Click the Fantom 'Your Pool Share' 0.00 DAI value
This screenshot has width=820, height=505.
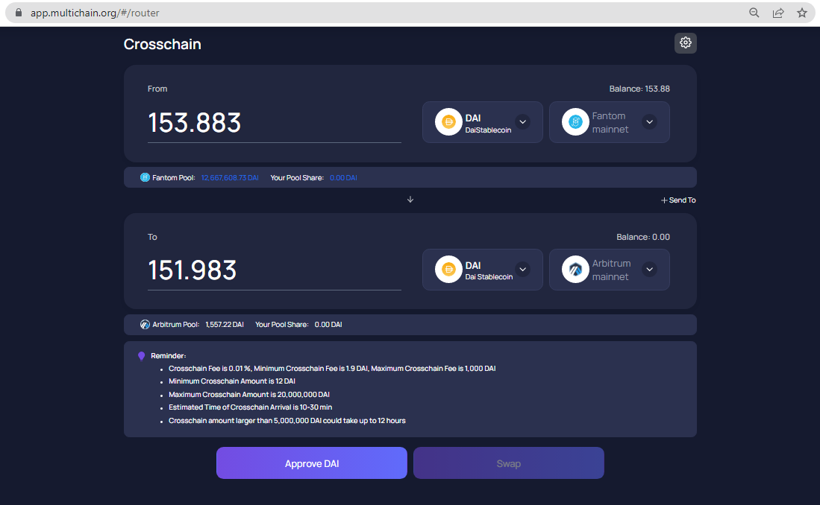click(x=343, y=177)
